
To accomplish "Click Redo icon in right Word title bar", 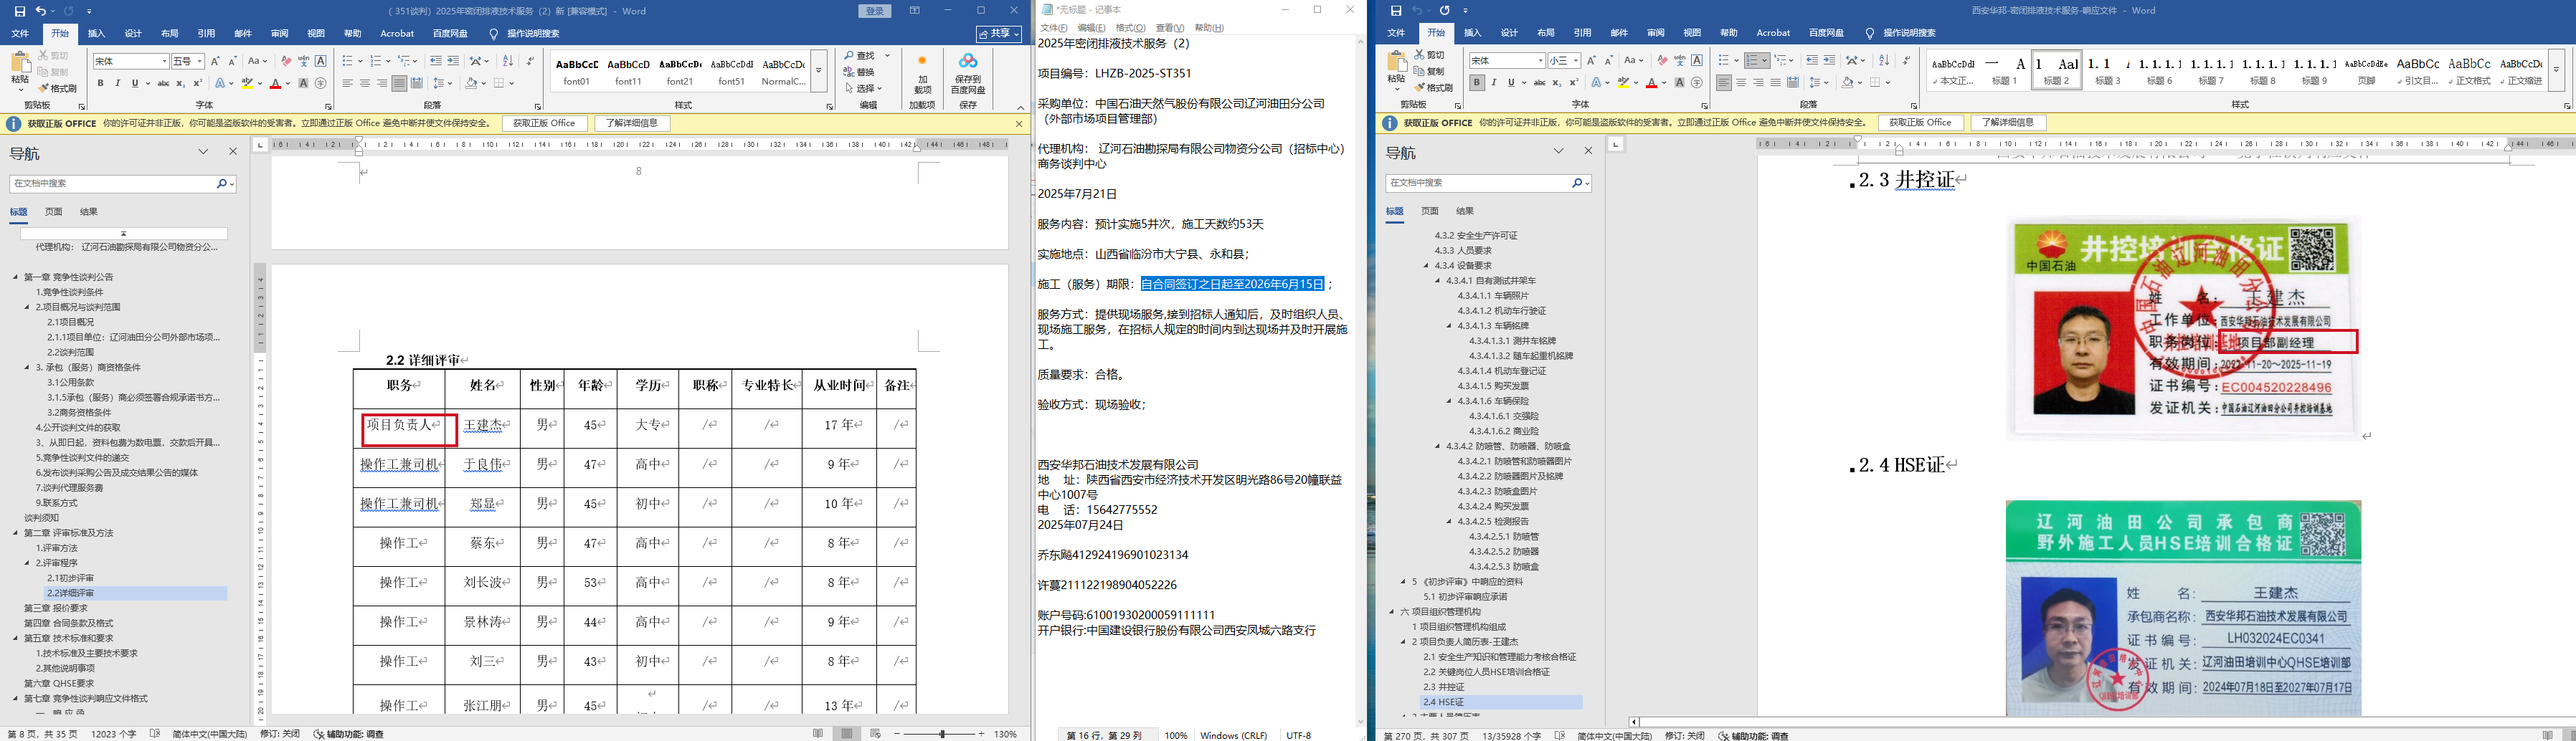I will coord(1444,11).
